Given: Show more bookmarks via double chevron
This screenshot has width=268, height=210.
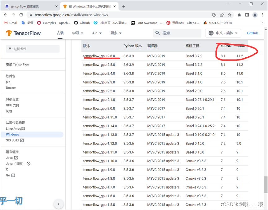Looking at the screenshot, I should [x=262, y=23].
